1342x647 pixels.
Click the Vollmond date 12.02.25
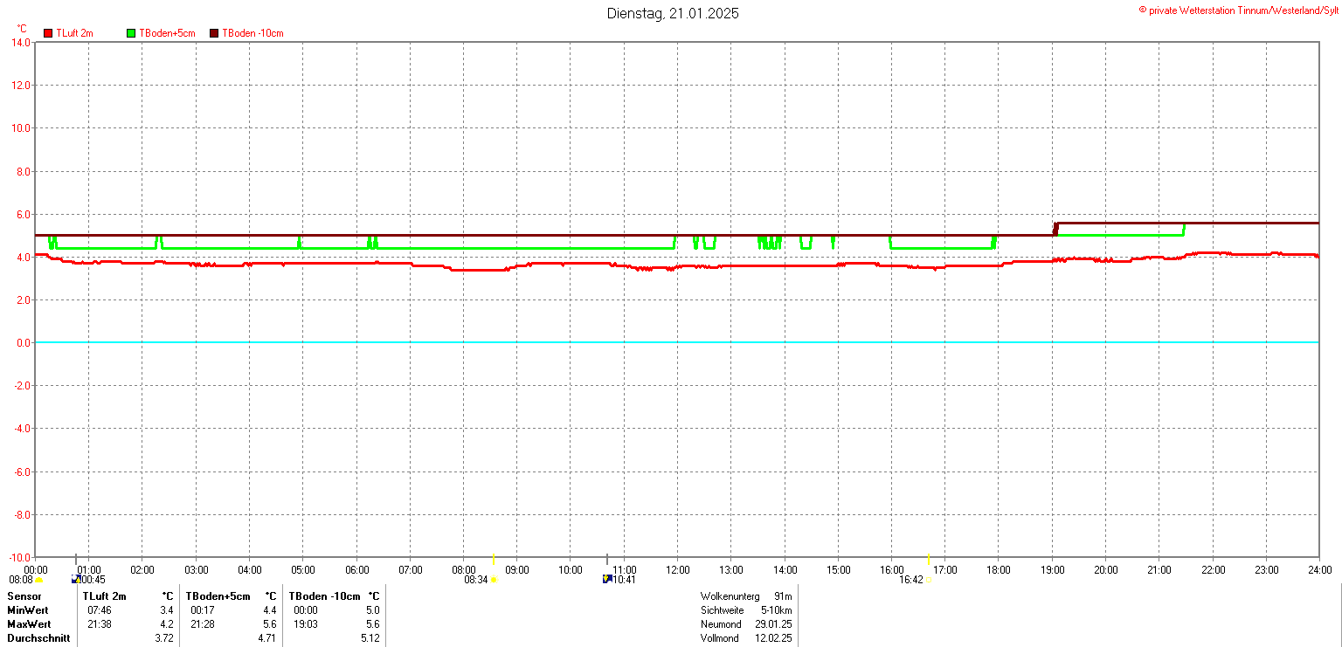click(x=773, y=638)
